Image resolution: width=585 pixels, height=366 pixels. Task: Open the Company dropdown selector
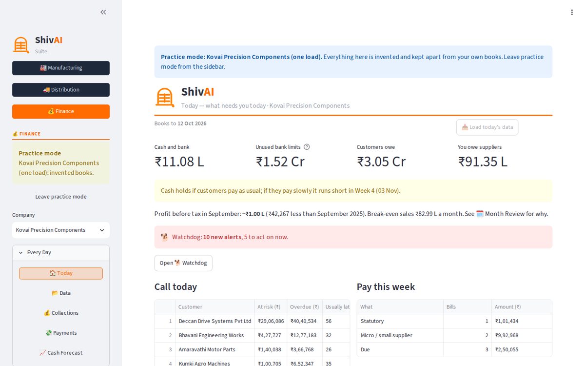click(x=61, y=230)
